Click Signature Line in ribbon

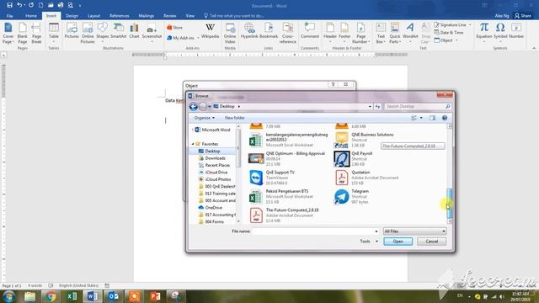pos(452,24)
